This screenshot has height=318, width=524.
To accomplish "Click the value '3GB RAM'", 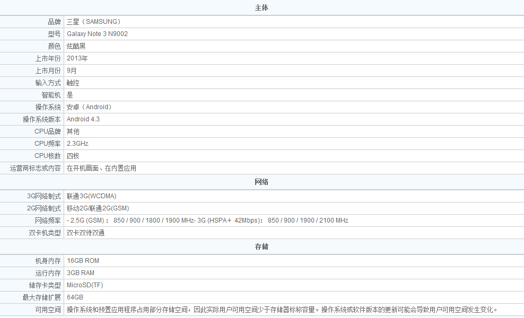I will point(81,273).
